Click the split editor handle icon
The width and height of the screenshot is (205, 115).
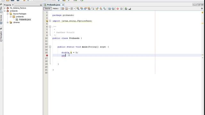[202, 9]
